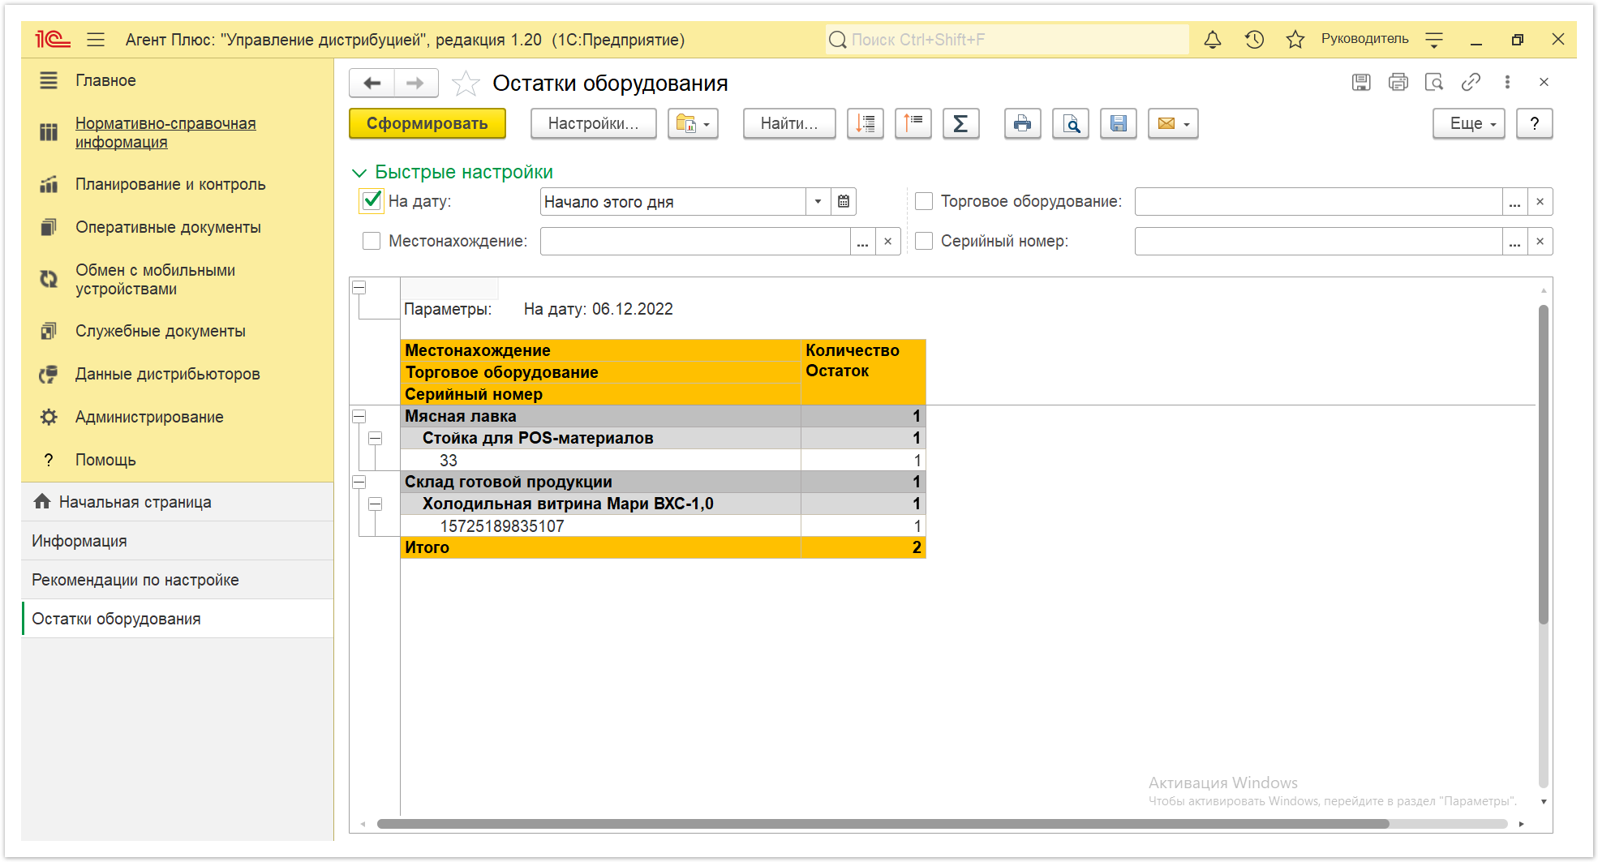Screen dimensions: 1598x862
Task: Click the global search field
Action: (x=1007, y=39)
